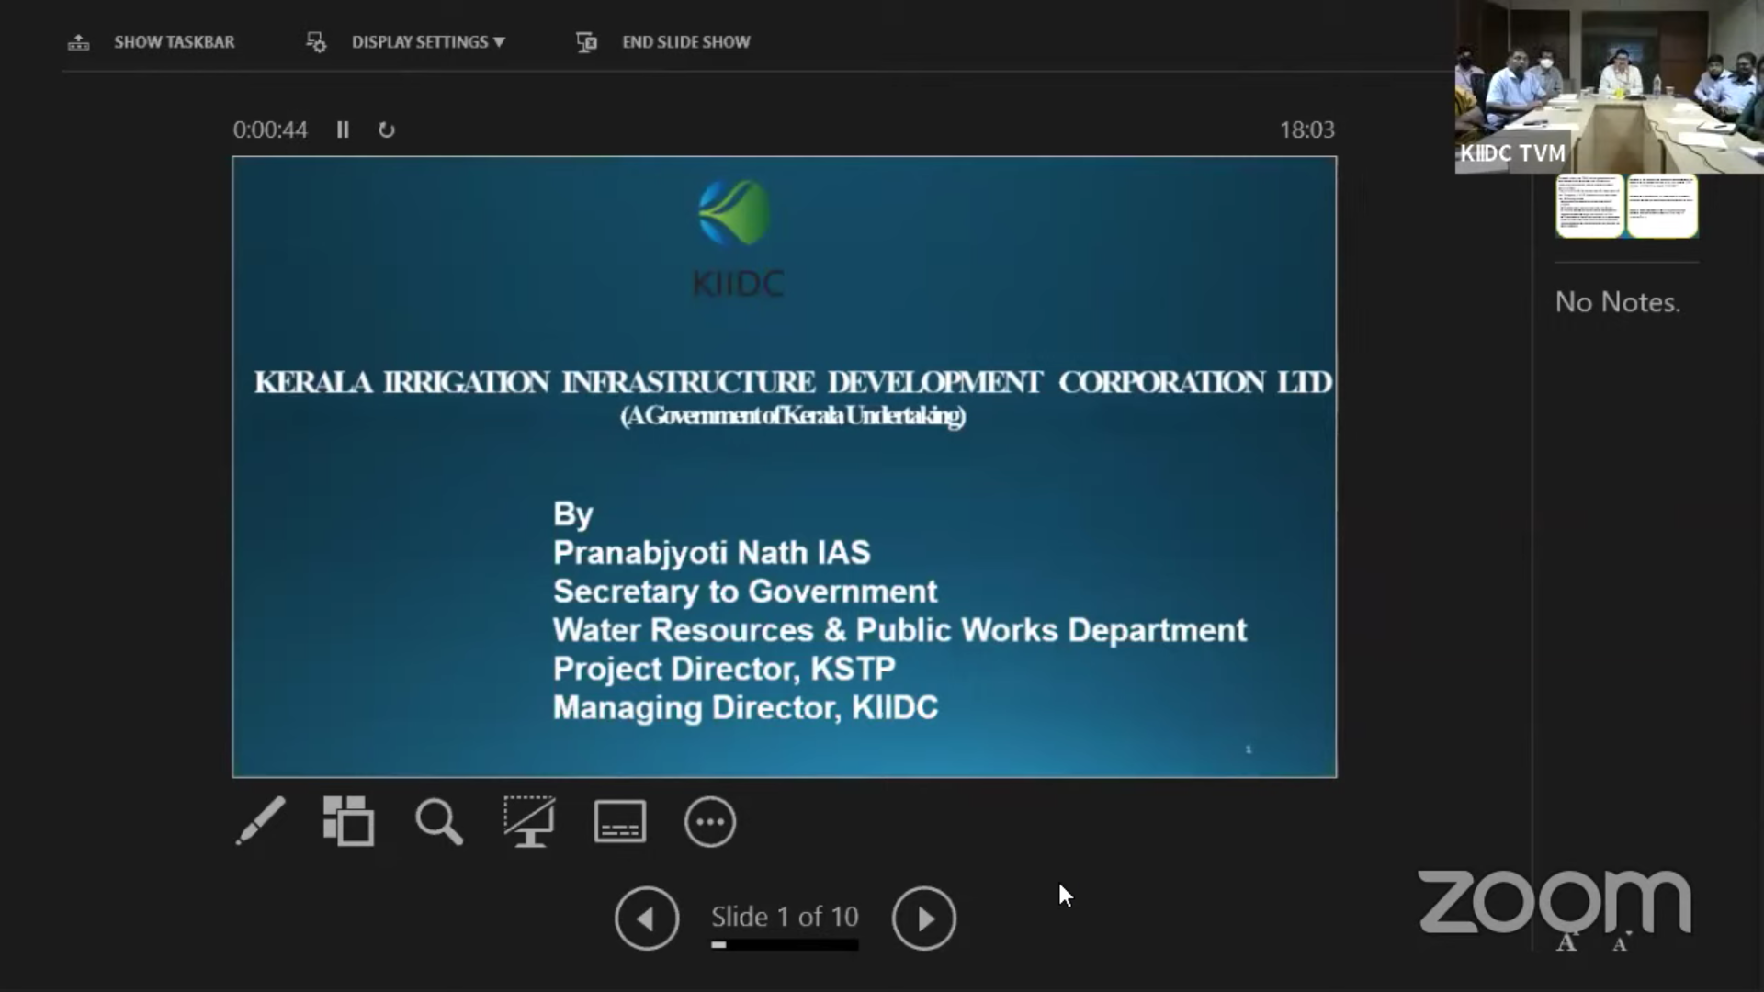Advance to the next slide
1764x992 pixels.
click(x=924, y=918)
